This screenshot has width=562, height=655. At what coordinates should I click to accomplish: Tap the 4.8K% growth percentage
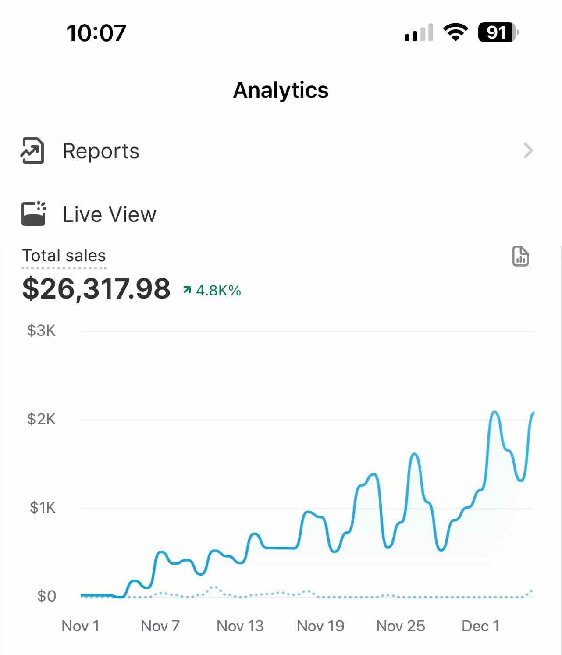click(x=218, y=290)
